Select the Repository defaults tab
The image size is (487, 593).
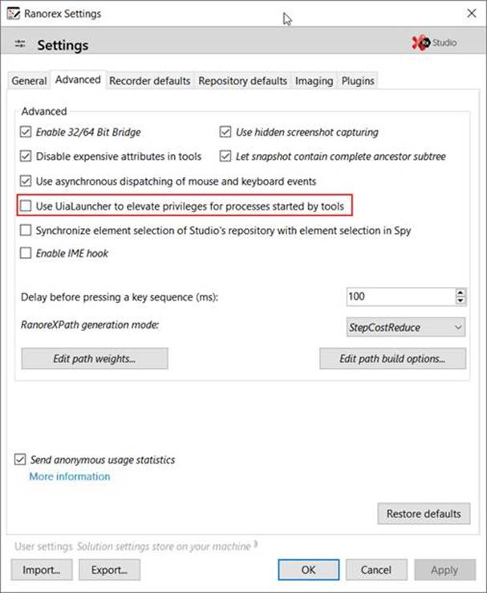pos(242,80)
